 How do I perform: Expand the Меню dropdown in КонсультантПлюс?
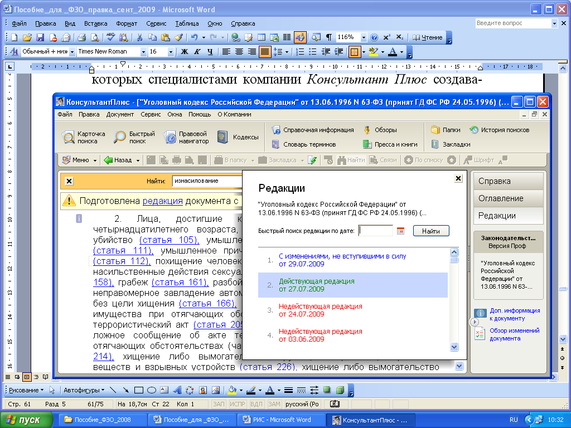pos(95,160)
